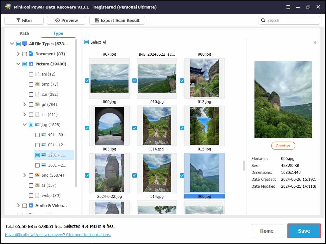Click the bmp file type icon
326x244 pixels.
[37, 84]
